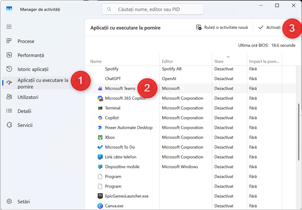Select the Xbox name text

click(x=110, y=137)
